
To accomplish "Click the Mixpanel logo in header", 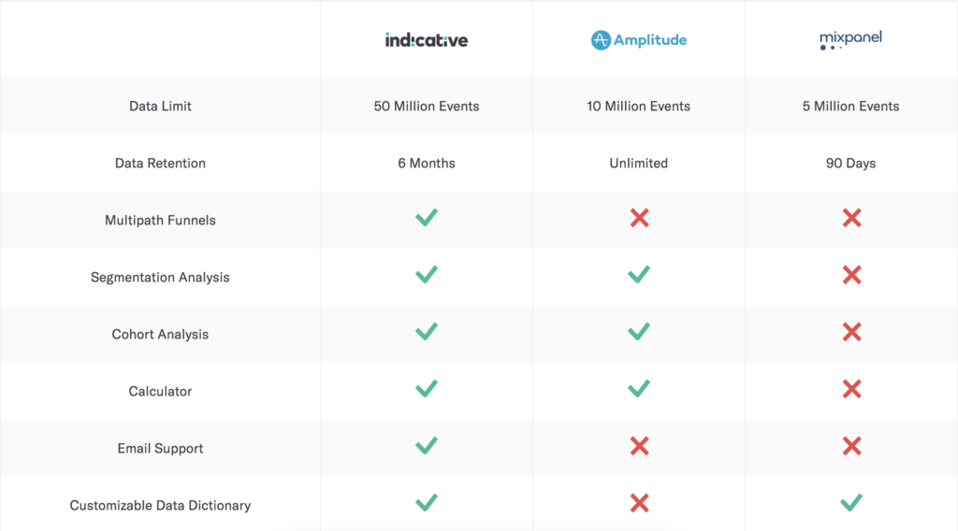I will coord(850,40).
